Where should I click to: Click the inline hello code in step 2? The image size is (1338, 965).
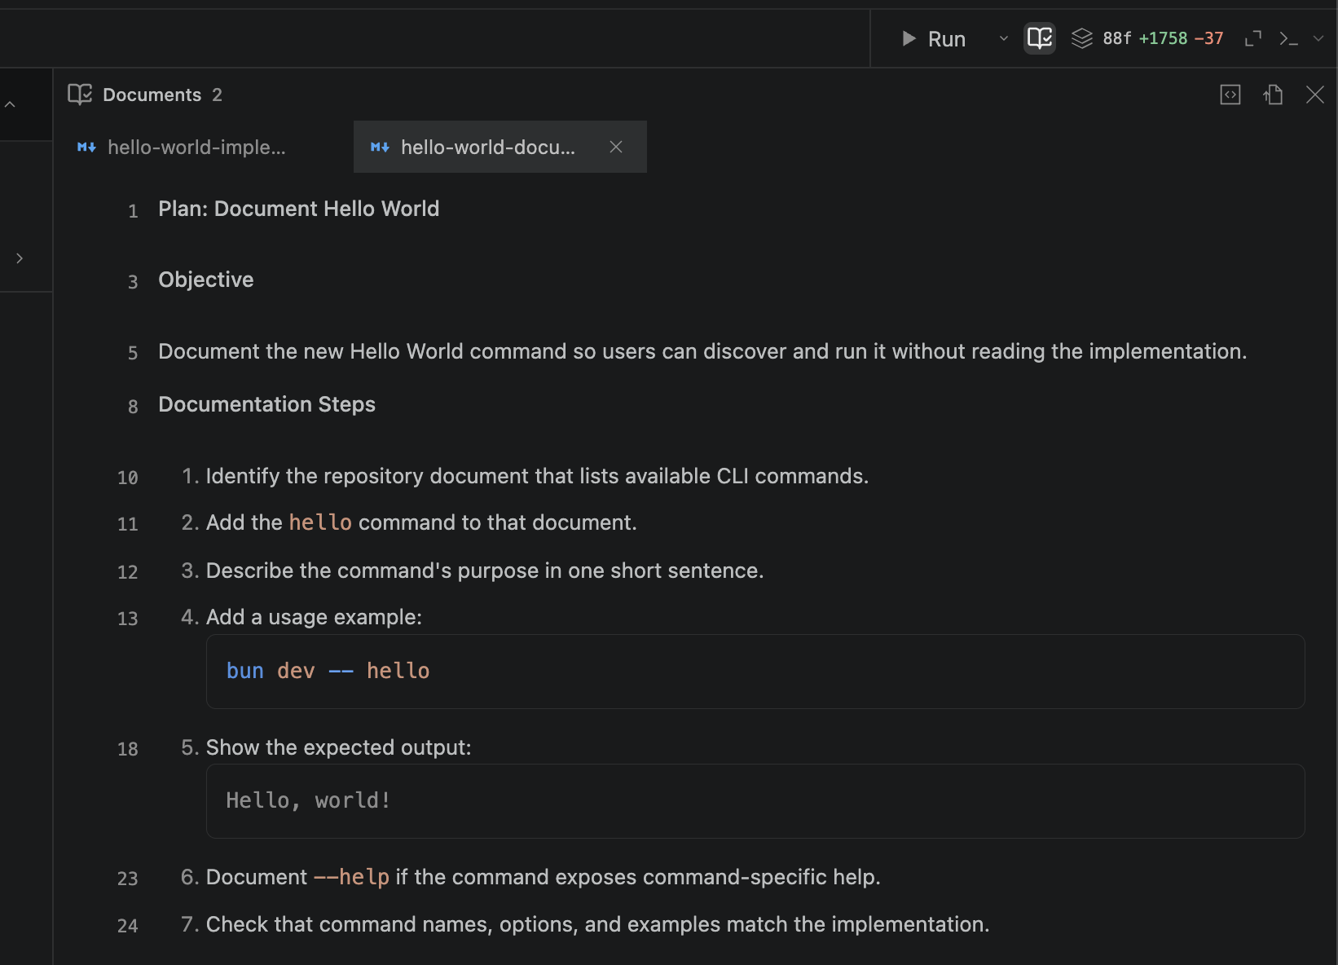point(320,522)
